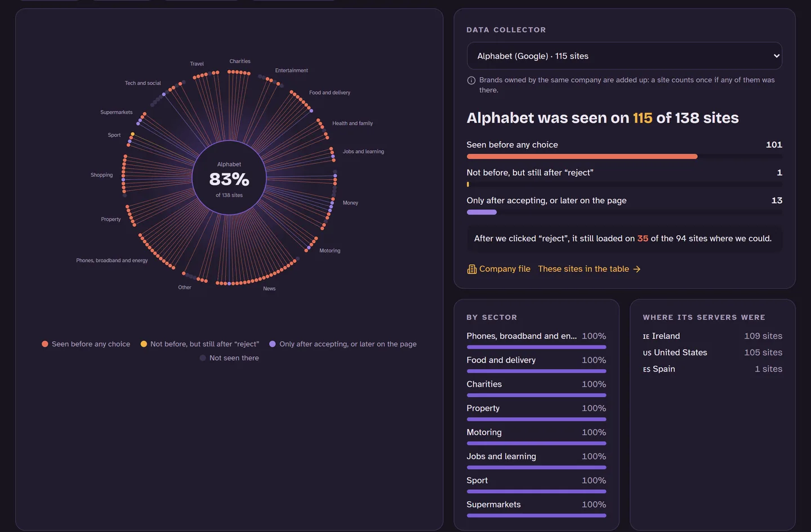
Task: Click the highlighted '35' in the reject note
Action: [x=643, y=239]
